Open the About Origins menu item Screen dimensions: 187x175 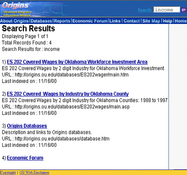[15, 21]
